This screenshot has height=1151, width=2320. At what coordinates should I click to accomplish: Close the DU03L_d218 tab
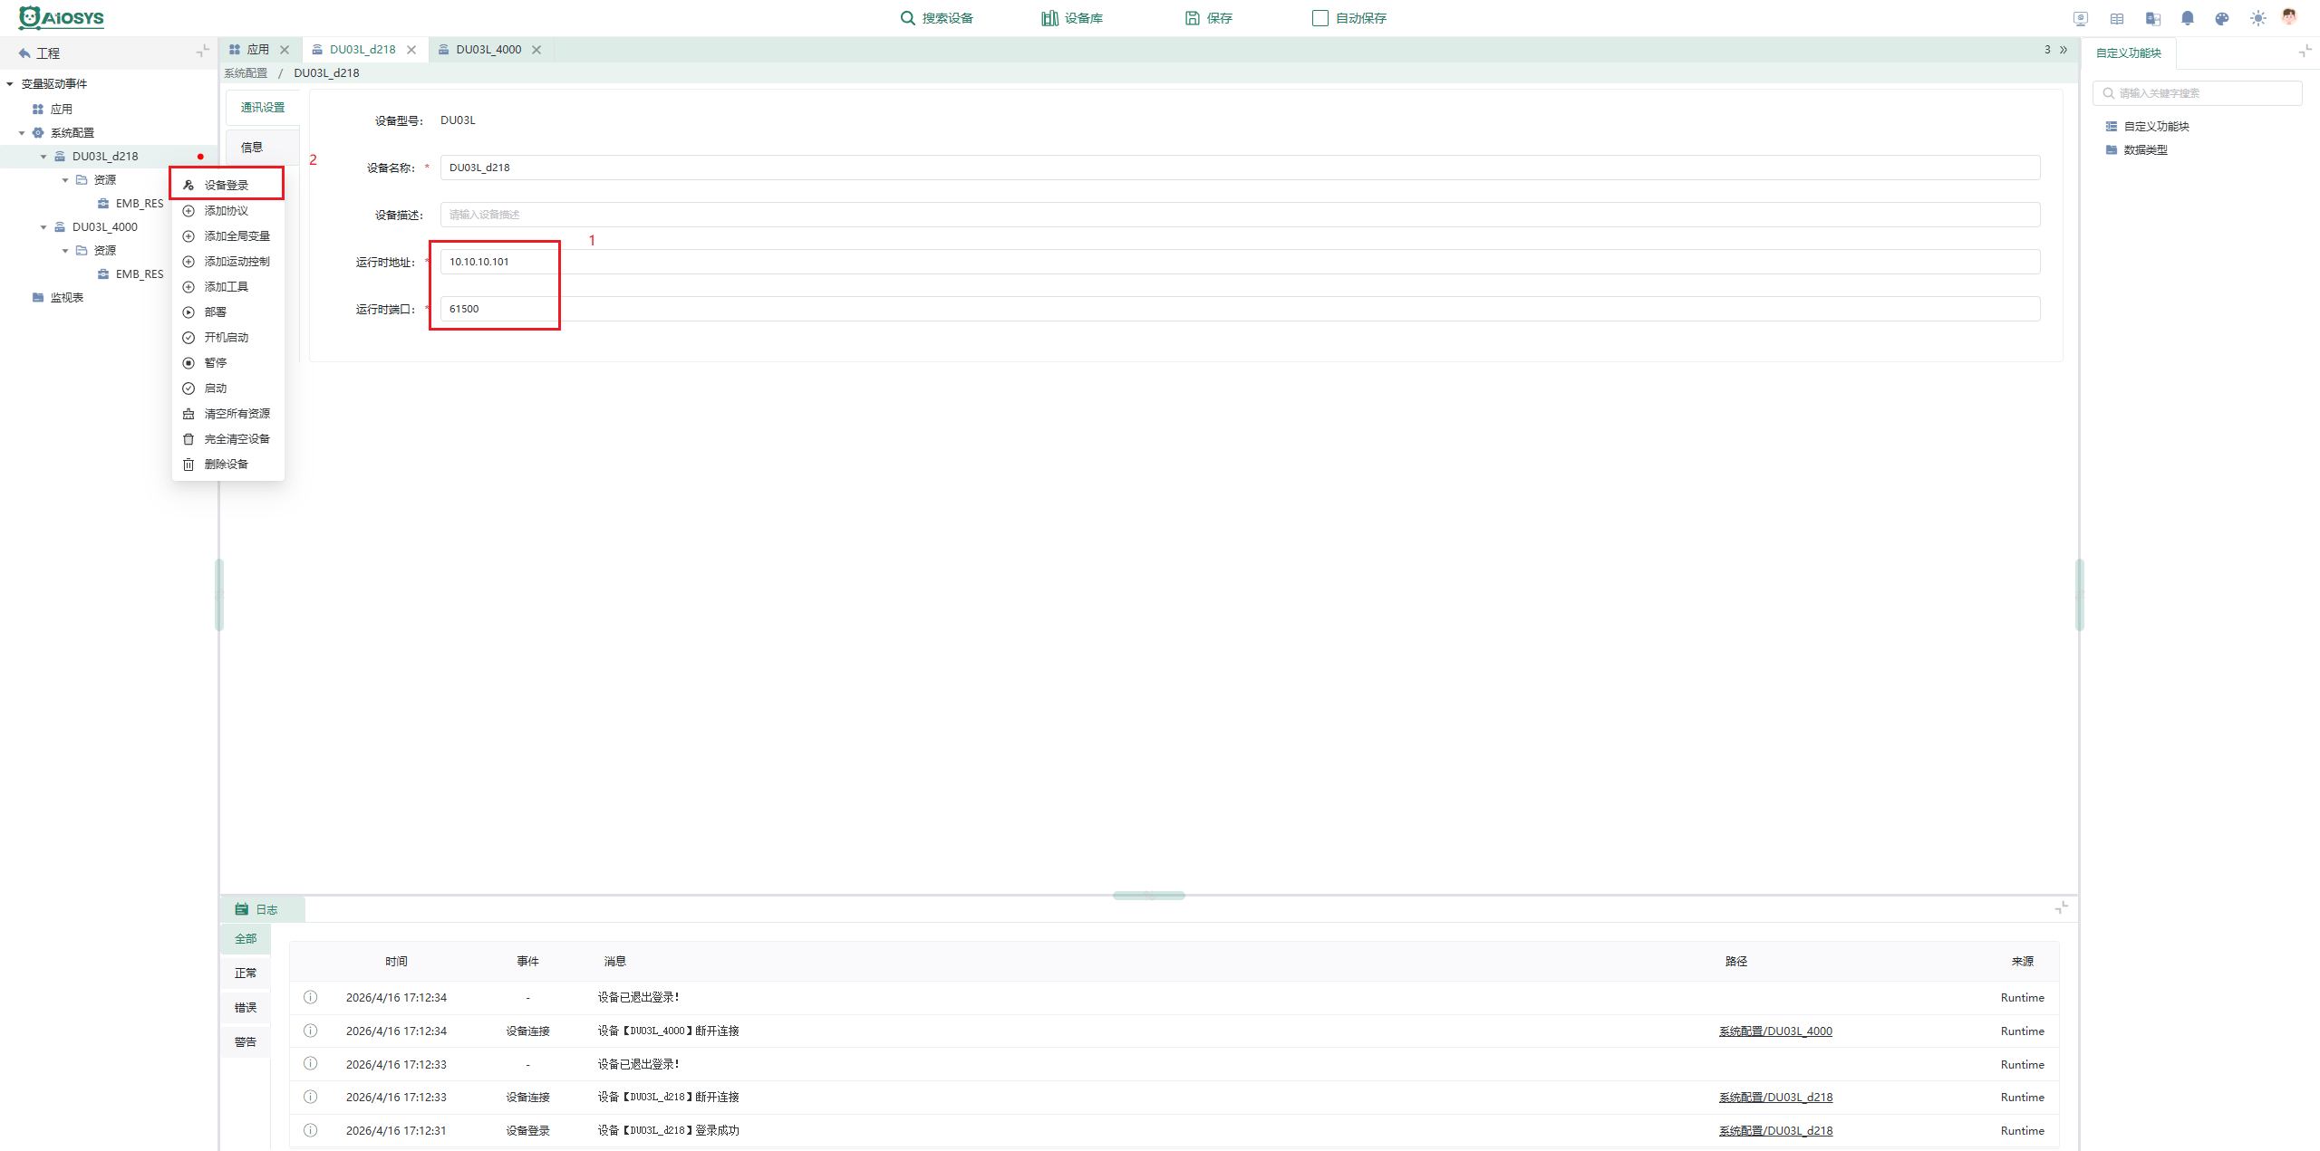[x=411, y=50]
